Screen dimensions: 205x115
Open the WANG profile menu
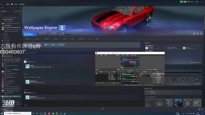[x=22, y=4]
